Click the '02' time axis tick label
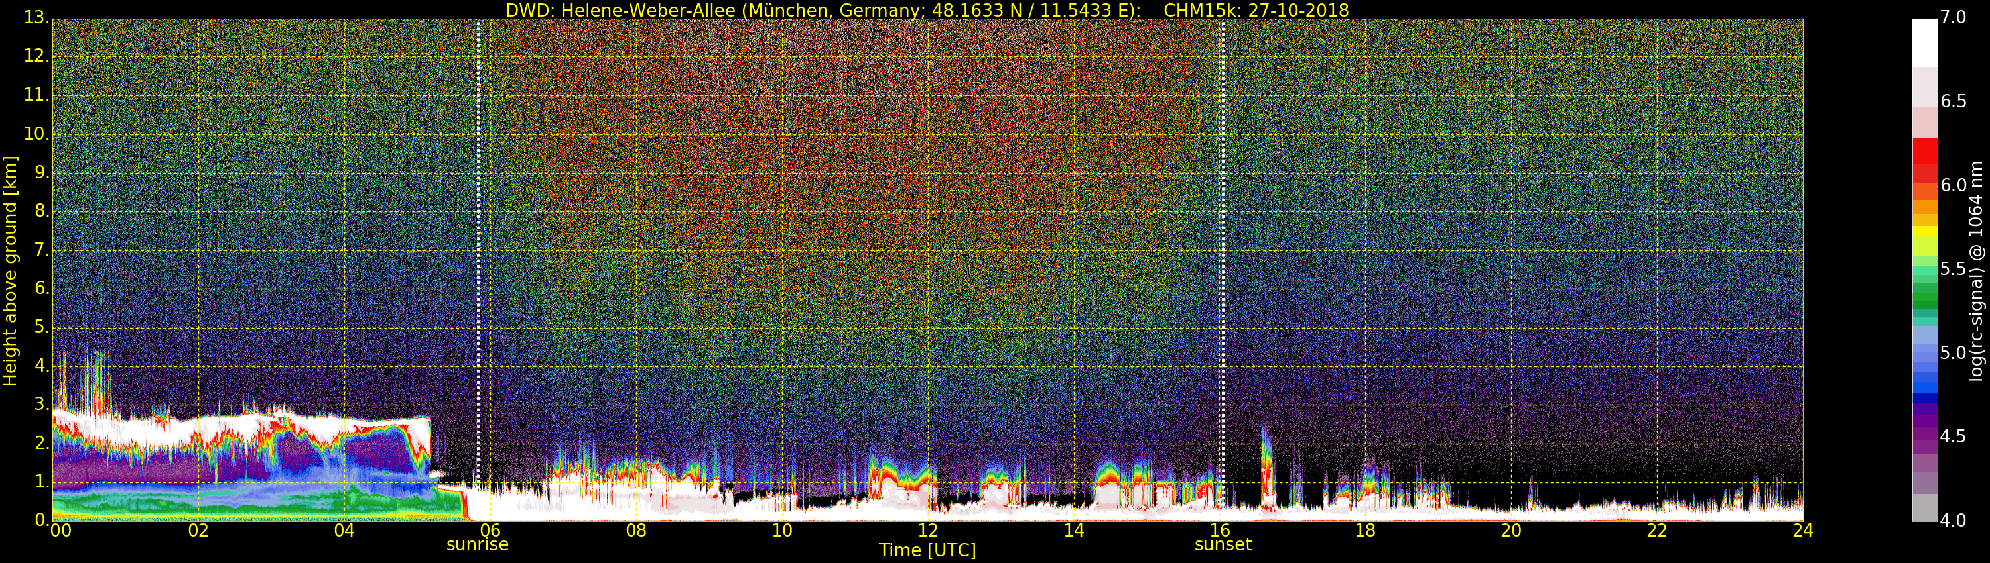The width and height of the screenshot is (1990, 563). [198, 531]
